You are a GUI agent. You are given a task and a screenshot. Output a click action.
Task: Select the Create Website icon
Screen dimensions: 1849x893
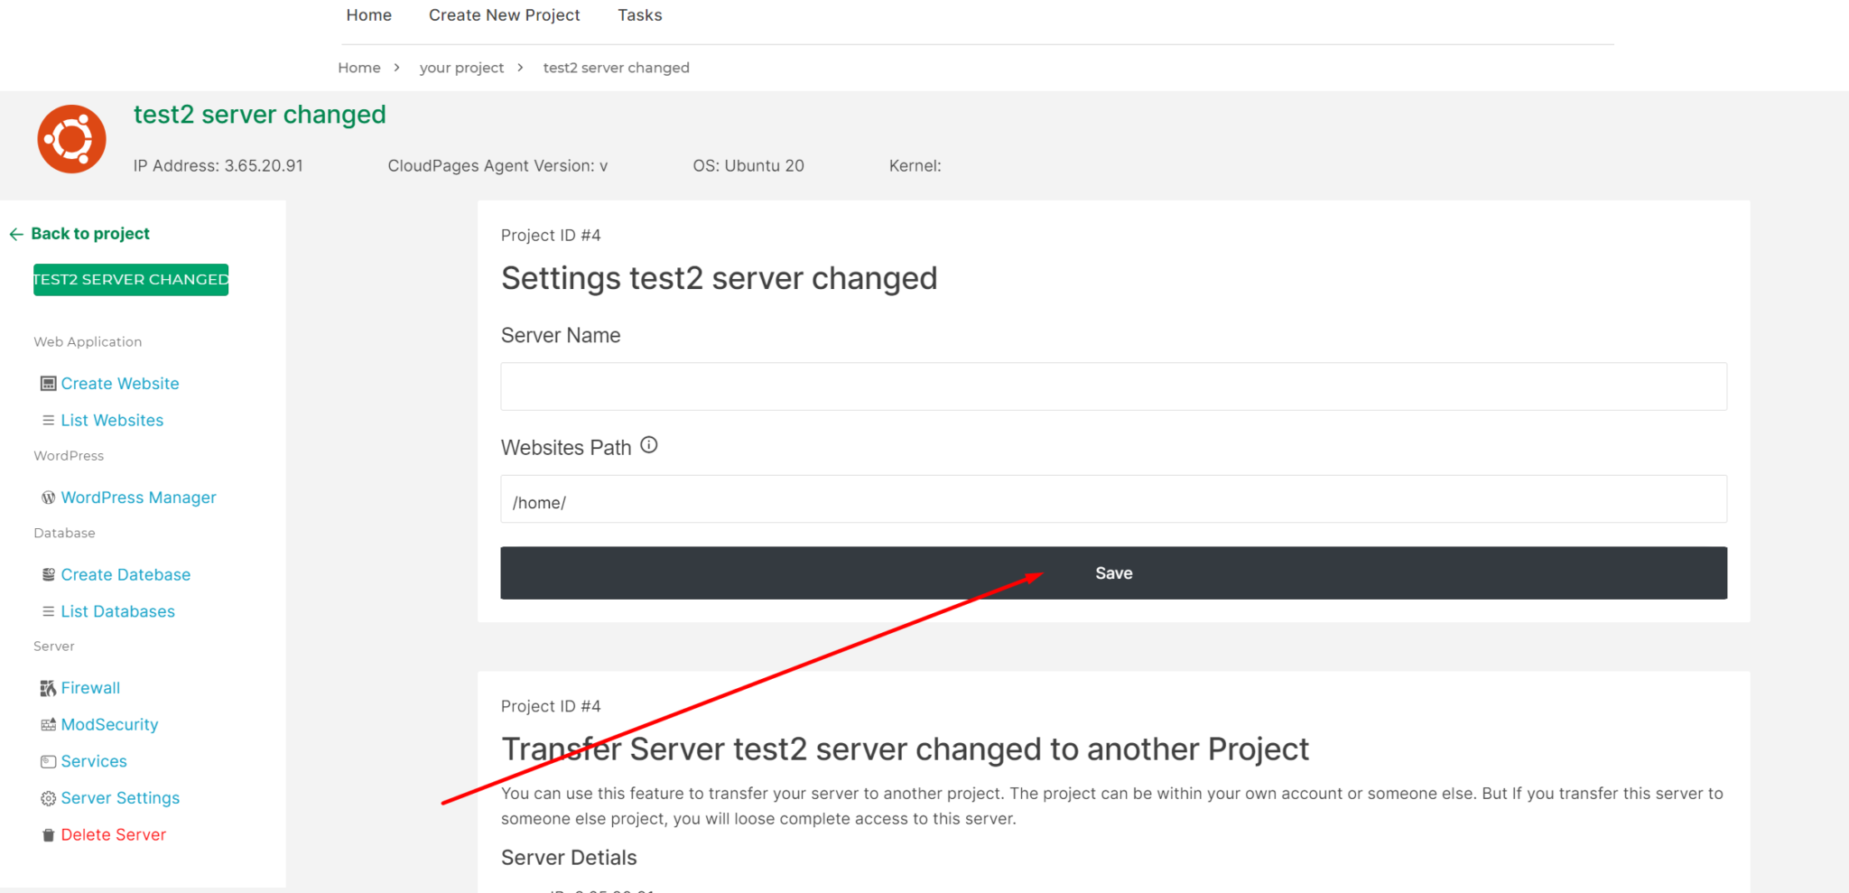point(49,383)
